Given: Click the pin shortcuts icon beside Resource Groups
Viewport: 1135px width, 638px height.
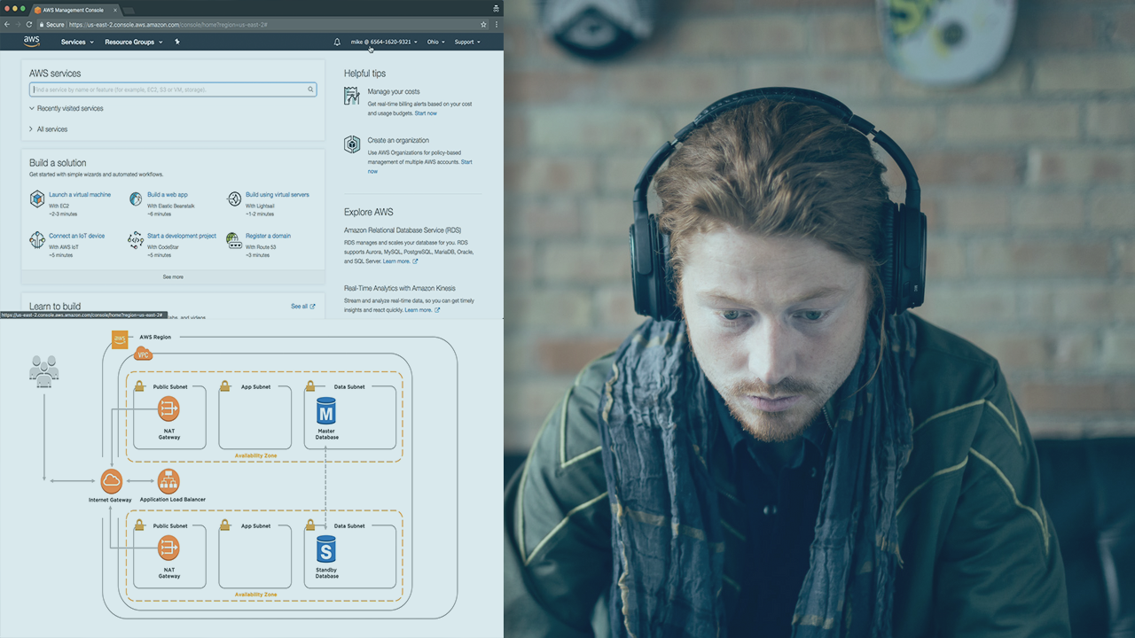Looking at the screenshot, I should point(177,42).
